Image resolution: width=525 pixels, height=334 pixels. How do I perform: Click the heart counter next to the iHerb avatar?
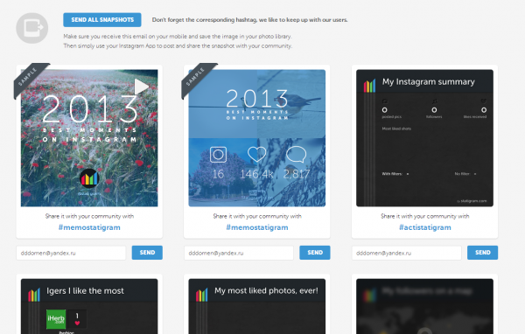click(77, 319)
